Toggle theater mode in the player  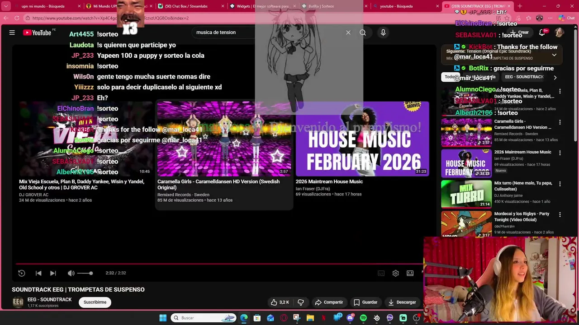point(410,273)
